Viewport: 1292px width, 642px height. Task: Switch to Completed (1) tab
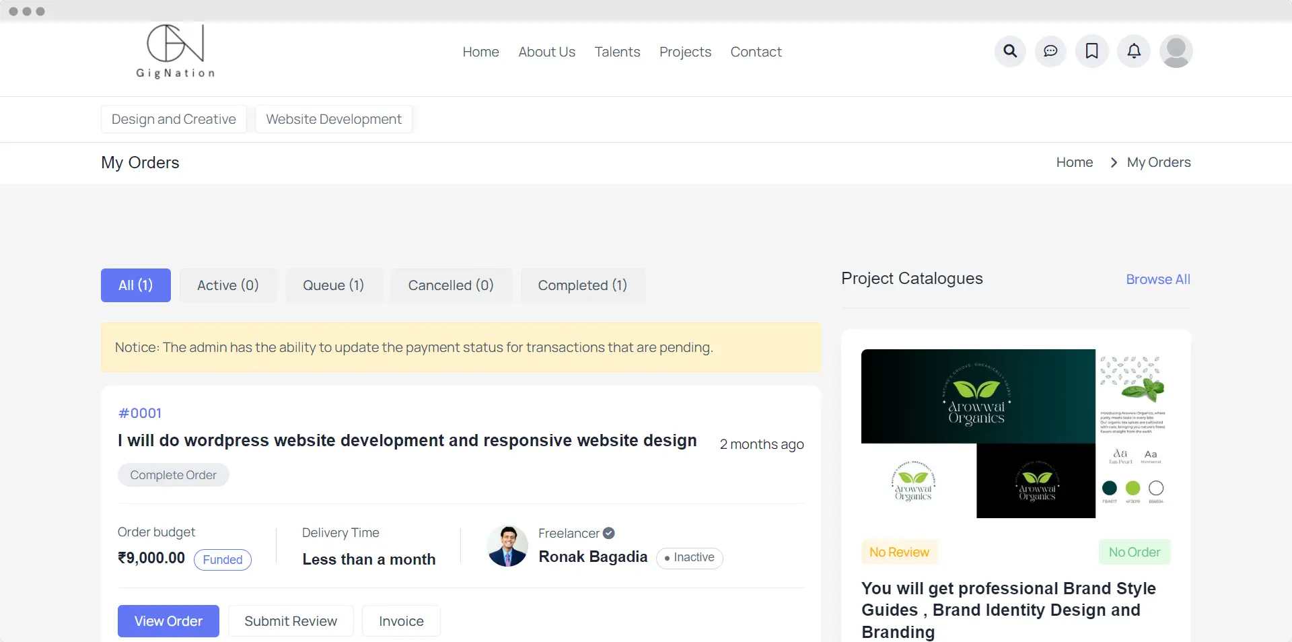point(583,285)
